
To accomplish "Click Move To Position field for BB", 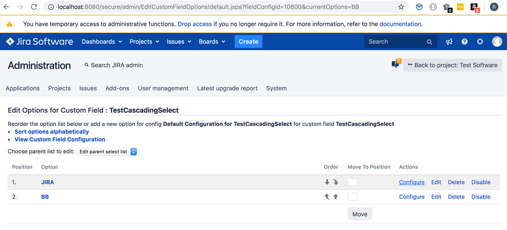I will [x=352, y=196].
